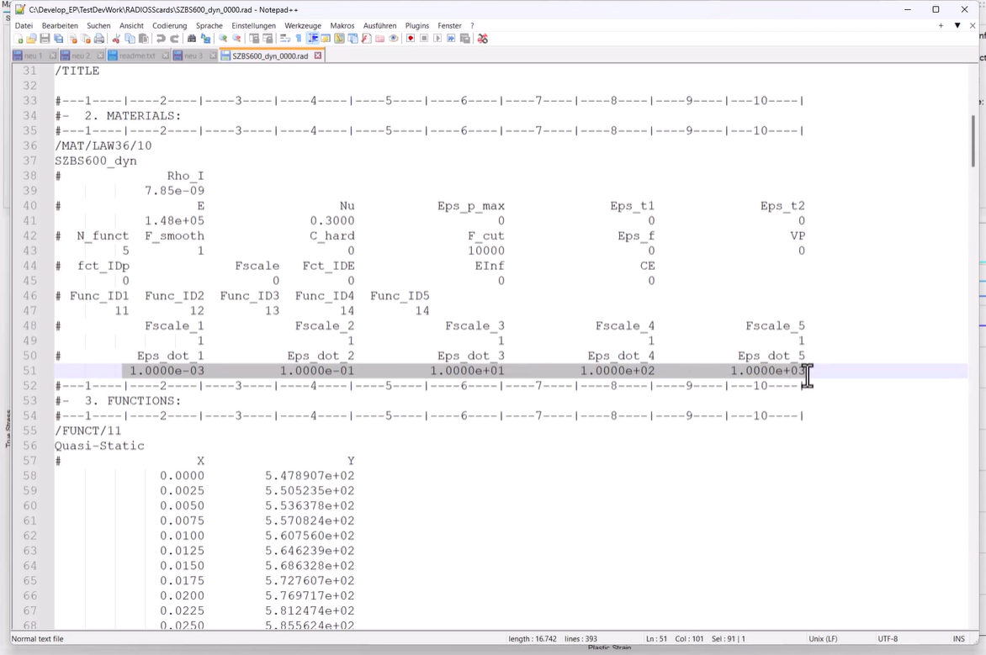Toggle show all characters pilcrow icon
The width and height of the screenshot is (986, 655).
click(x=299, y=39)
